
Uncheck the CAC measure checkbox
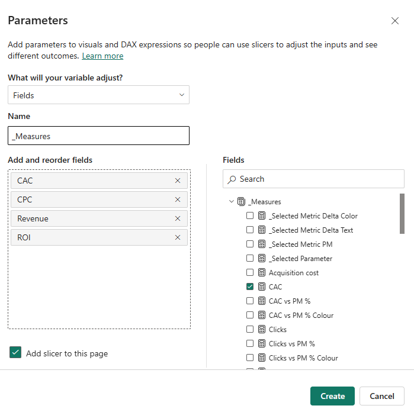(250, 287)
